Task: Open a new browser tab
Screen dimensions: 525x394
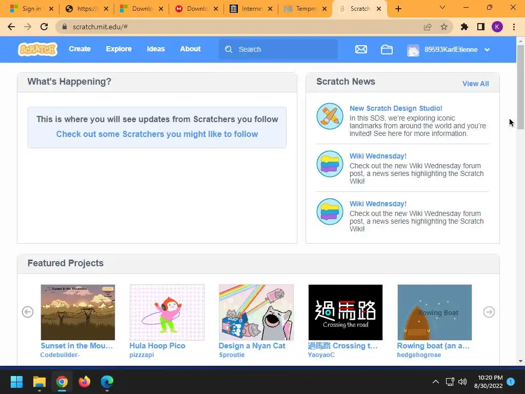Action: coord(398,9)
